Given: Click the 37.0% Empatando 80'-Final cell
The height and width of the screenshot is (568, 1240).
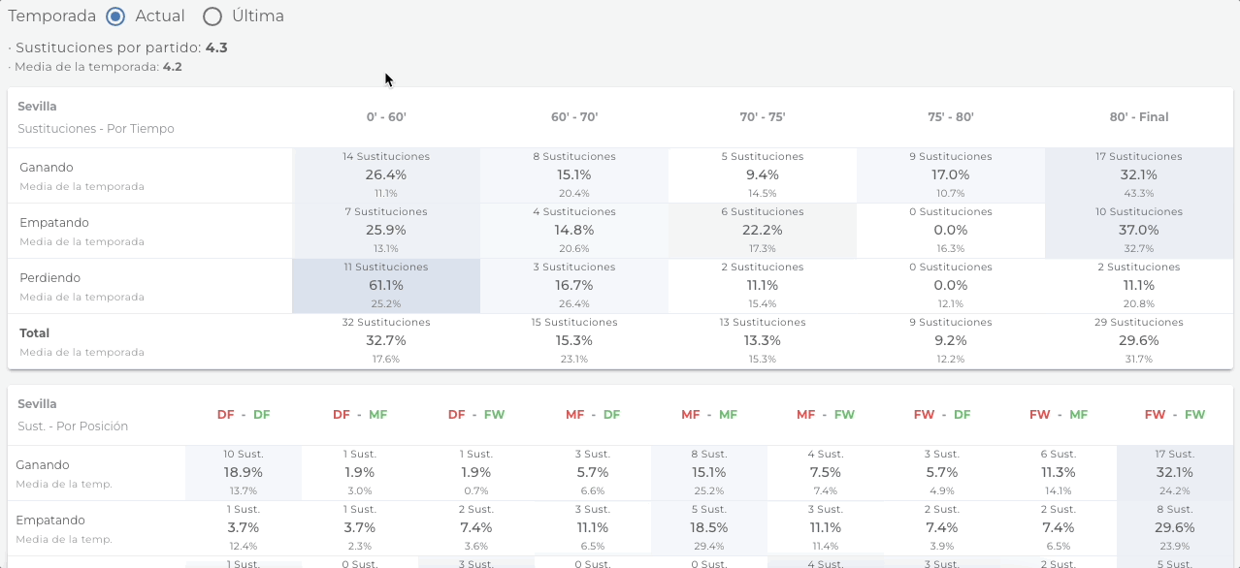Looking at the screenshot, I should tap(1139, 231).
